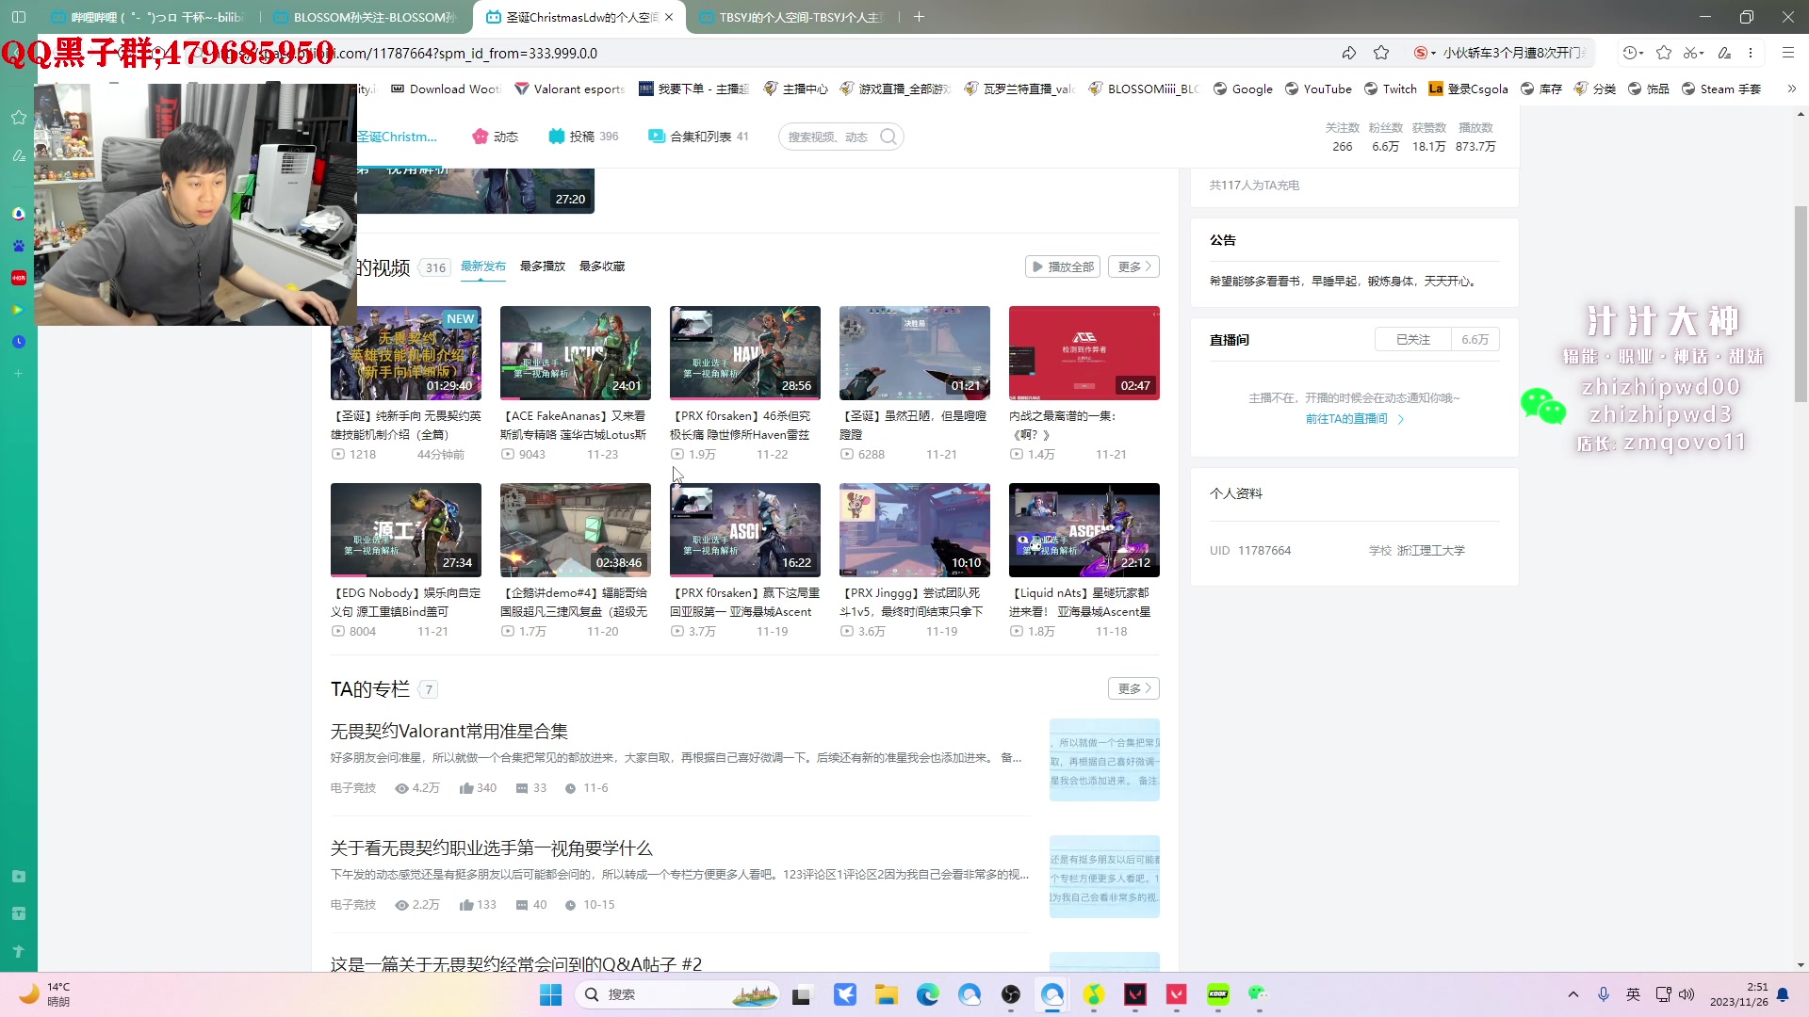Open the browser hamburger main menu
Image resolution: width=1809 pixels, height=1017 pixels.
(x=1787, y=53)
